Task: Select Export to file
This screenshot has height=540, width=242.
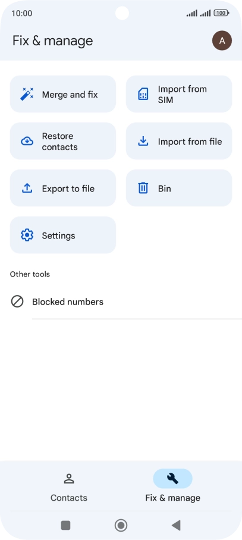Action: click(x=63, y=188)
